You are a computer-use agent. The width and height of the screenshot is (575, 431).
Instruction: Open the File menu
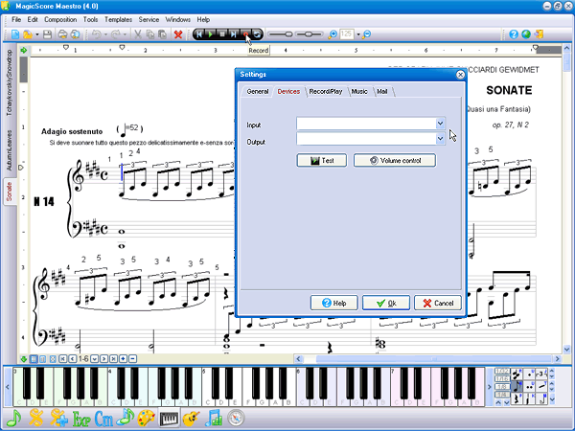click(x=16, y=19)
